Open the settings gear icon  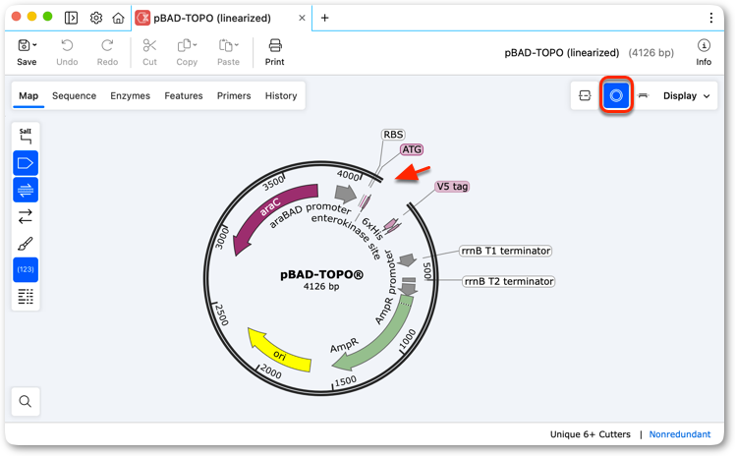click(x=96, y=18)
